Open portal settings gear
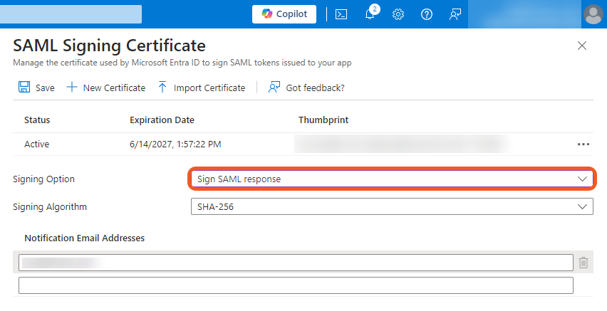This screenshot has height=311, width=607. coord(398,14)
